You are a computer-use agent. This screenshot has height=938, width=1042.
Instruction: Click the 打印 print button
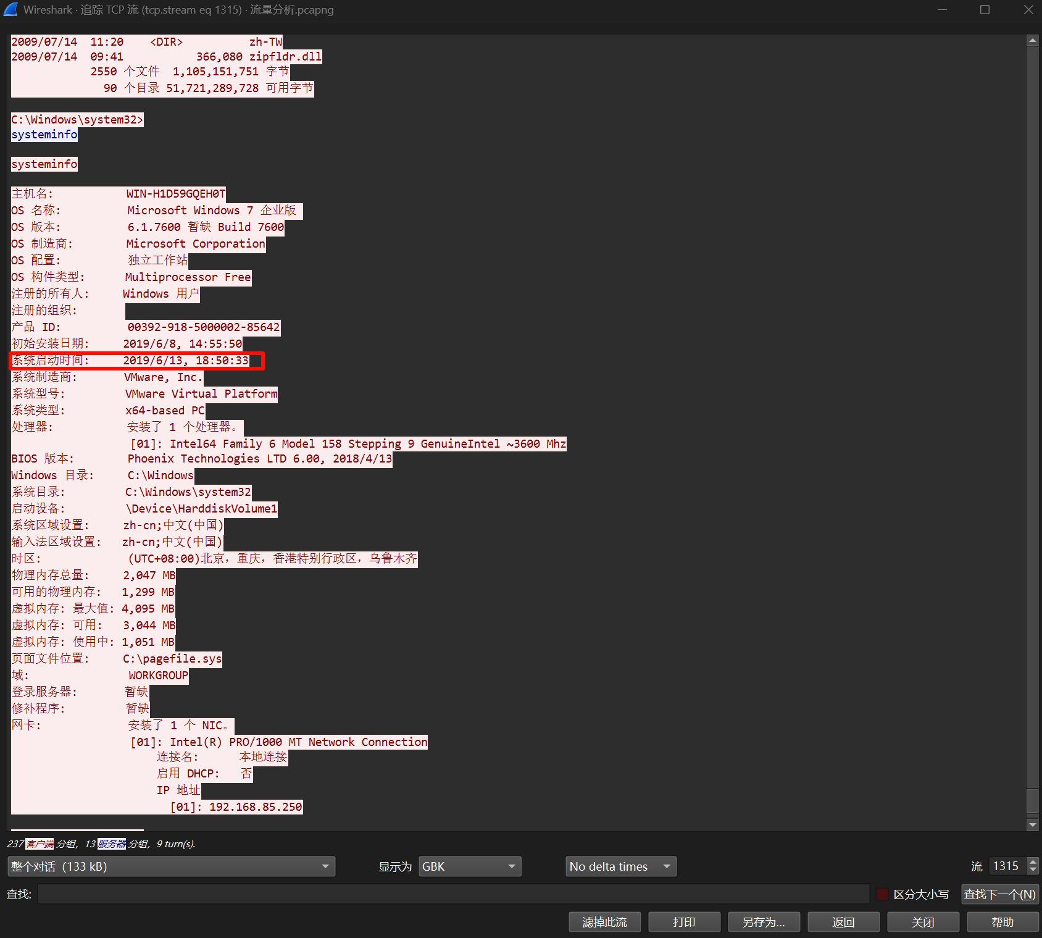685,922
